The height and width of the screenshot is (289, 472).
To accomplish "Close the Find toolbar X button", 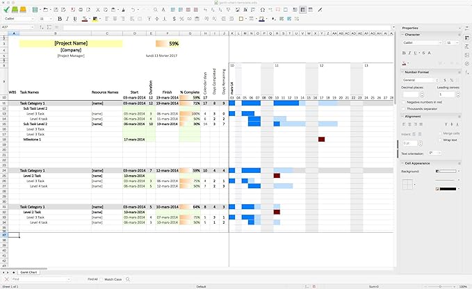I will 7,279.
